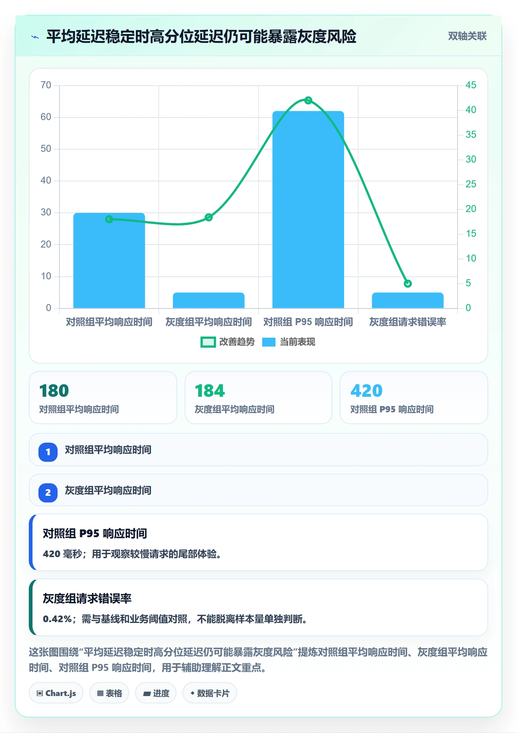This screenshot has height=733, width=517.
Task: Click the 灰度组请求错误率 blue bar
Action: [x=408, y=300]
